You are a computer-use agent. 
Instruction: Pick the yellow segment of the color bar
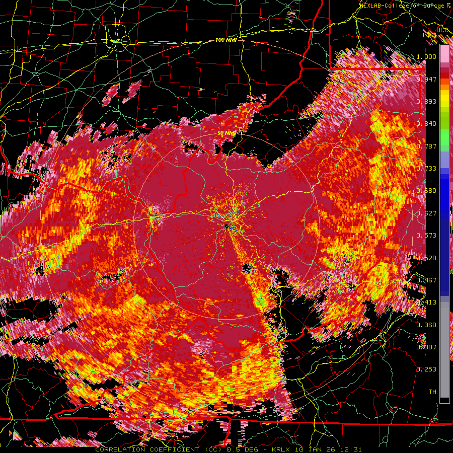(x=444, y=99)
